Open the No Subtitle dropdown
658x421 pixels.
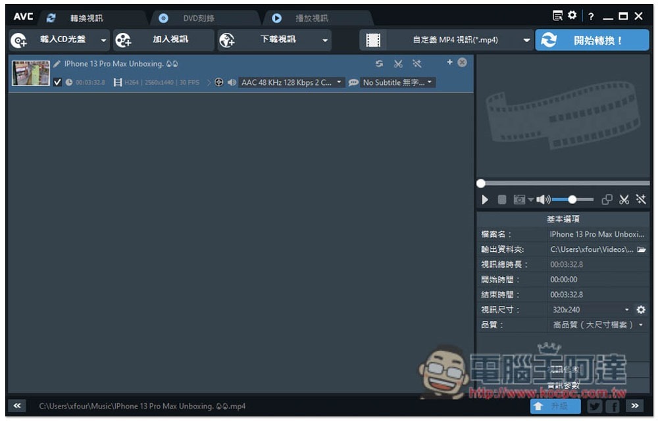click(x=397, y=83)
